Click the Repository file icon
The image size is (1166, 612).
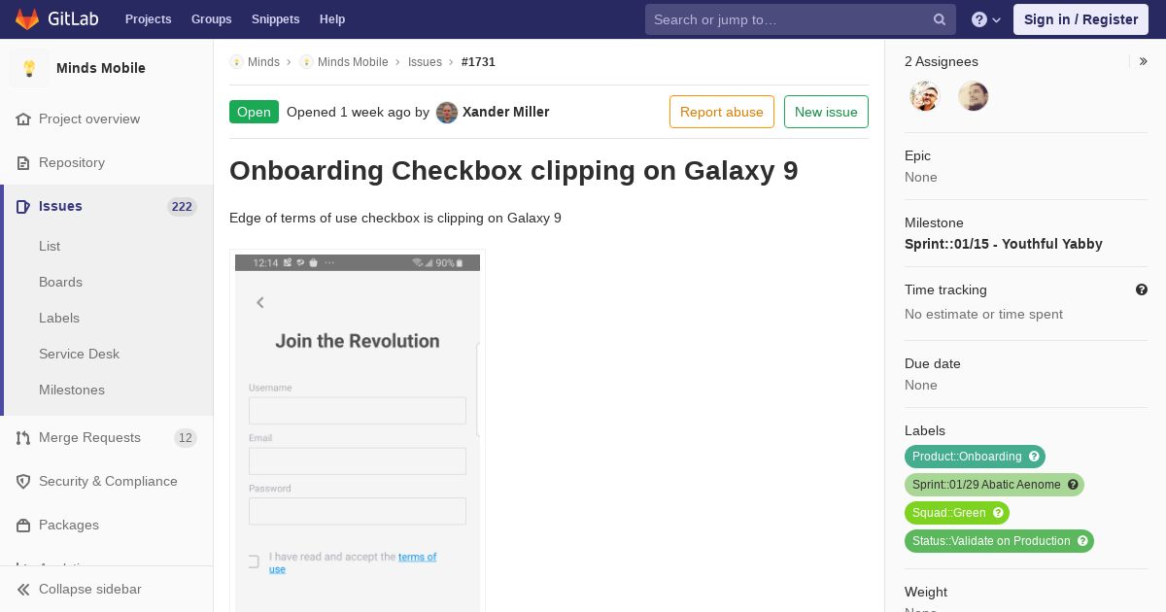(x=23, y=162)
